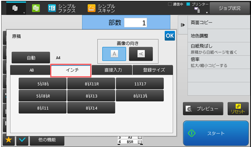Open the Job Status (ジョブ状況) screen
251x147 pixels.
pos(229,8)
